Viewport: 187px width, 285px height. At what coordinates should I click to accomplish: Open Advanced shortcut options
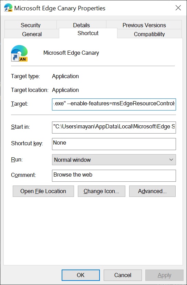[x=153, y=191]
